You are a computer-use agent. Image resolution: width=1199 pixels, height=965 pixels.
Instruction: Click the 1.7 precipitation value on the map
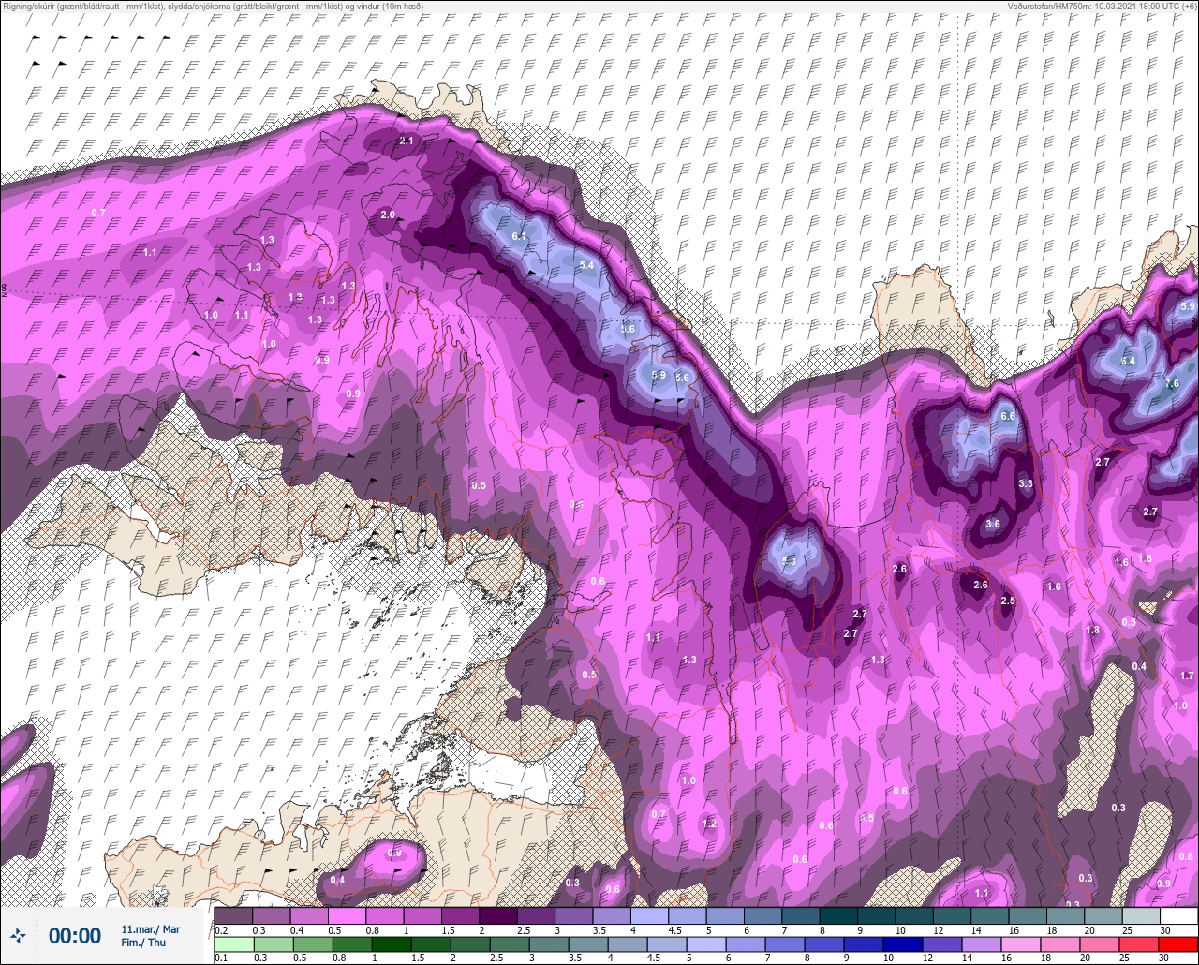point(1188,676)
